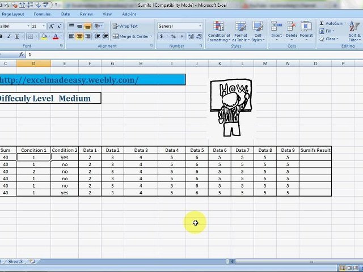Open Format as Table gallery

(x=240, y=32)
